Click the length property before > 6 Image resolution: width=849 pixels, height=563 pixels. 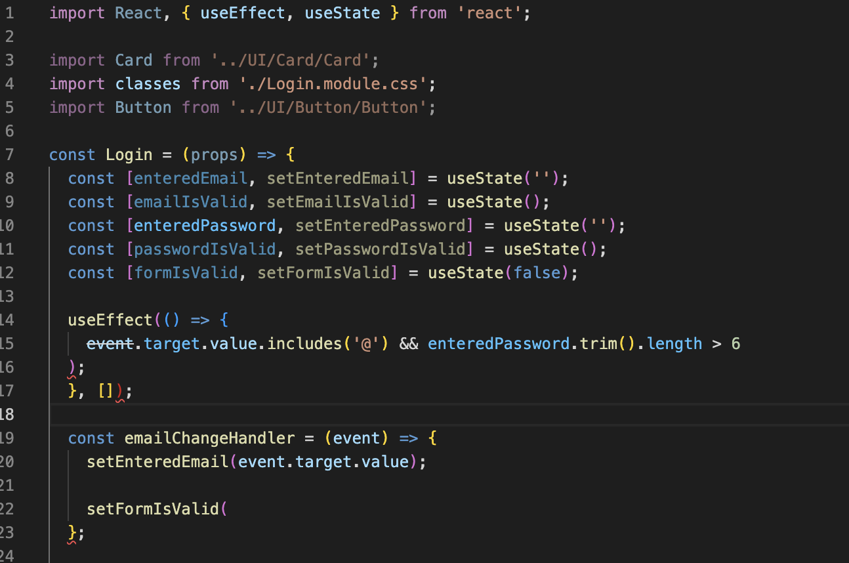674,344
